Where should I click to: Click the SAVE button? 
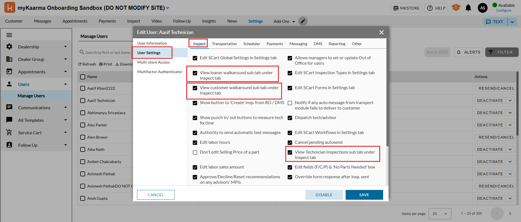(364, 195)
